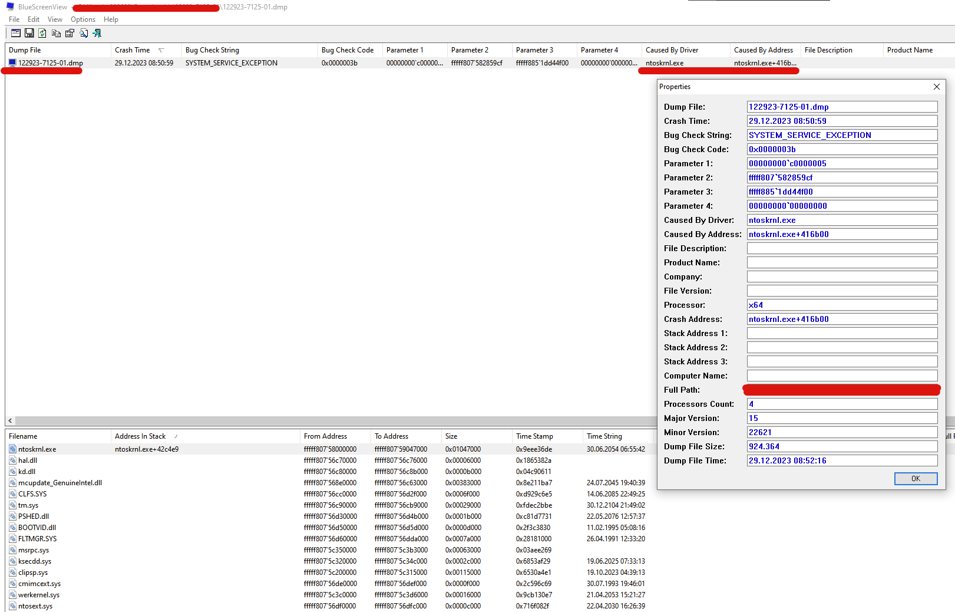Image resolution: width=955 pixels, height=612 pixels.
Task: Sort by Caused By Address column header
Action: [765, 50]
